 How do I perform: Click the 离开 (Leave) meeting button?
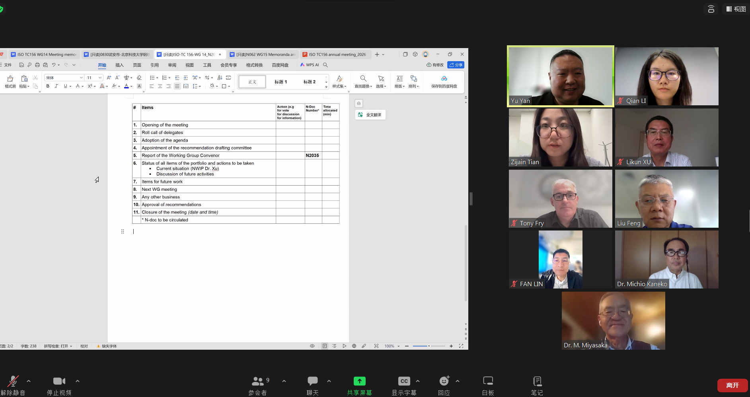pyautogui.click(x=732, y=385)
